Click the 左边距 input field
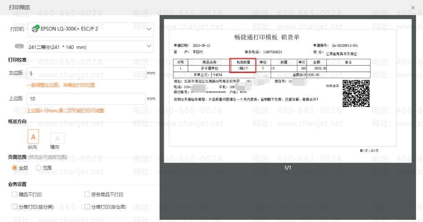423x222 pixels. click(86, 74)
